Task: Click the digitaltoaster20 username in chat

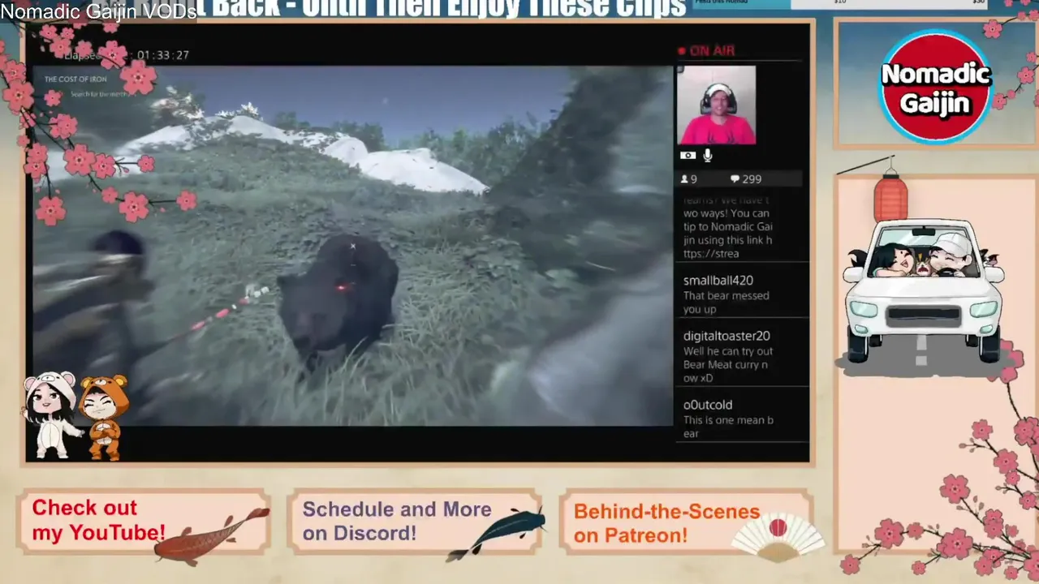Action: point(726,336)
